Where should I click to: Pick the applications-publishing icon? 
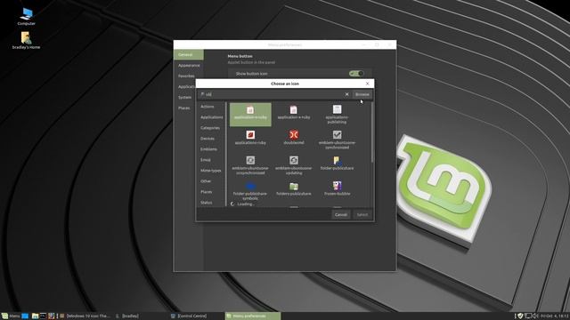click(x=337, y=114)
